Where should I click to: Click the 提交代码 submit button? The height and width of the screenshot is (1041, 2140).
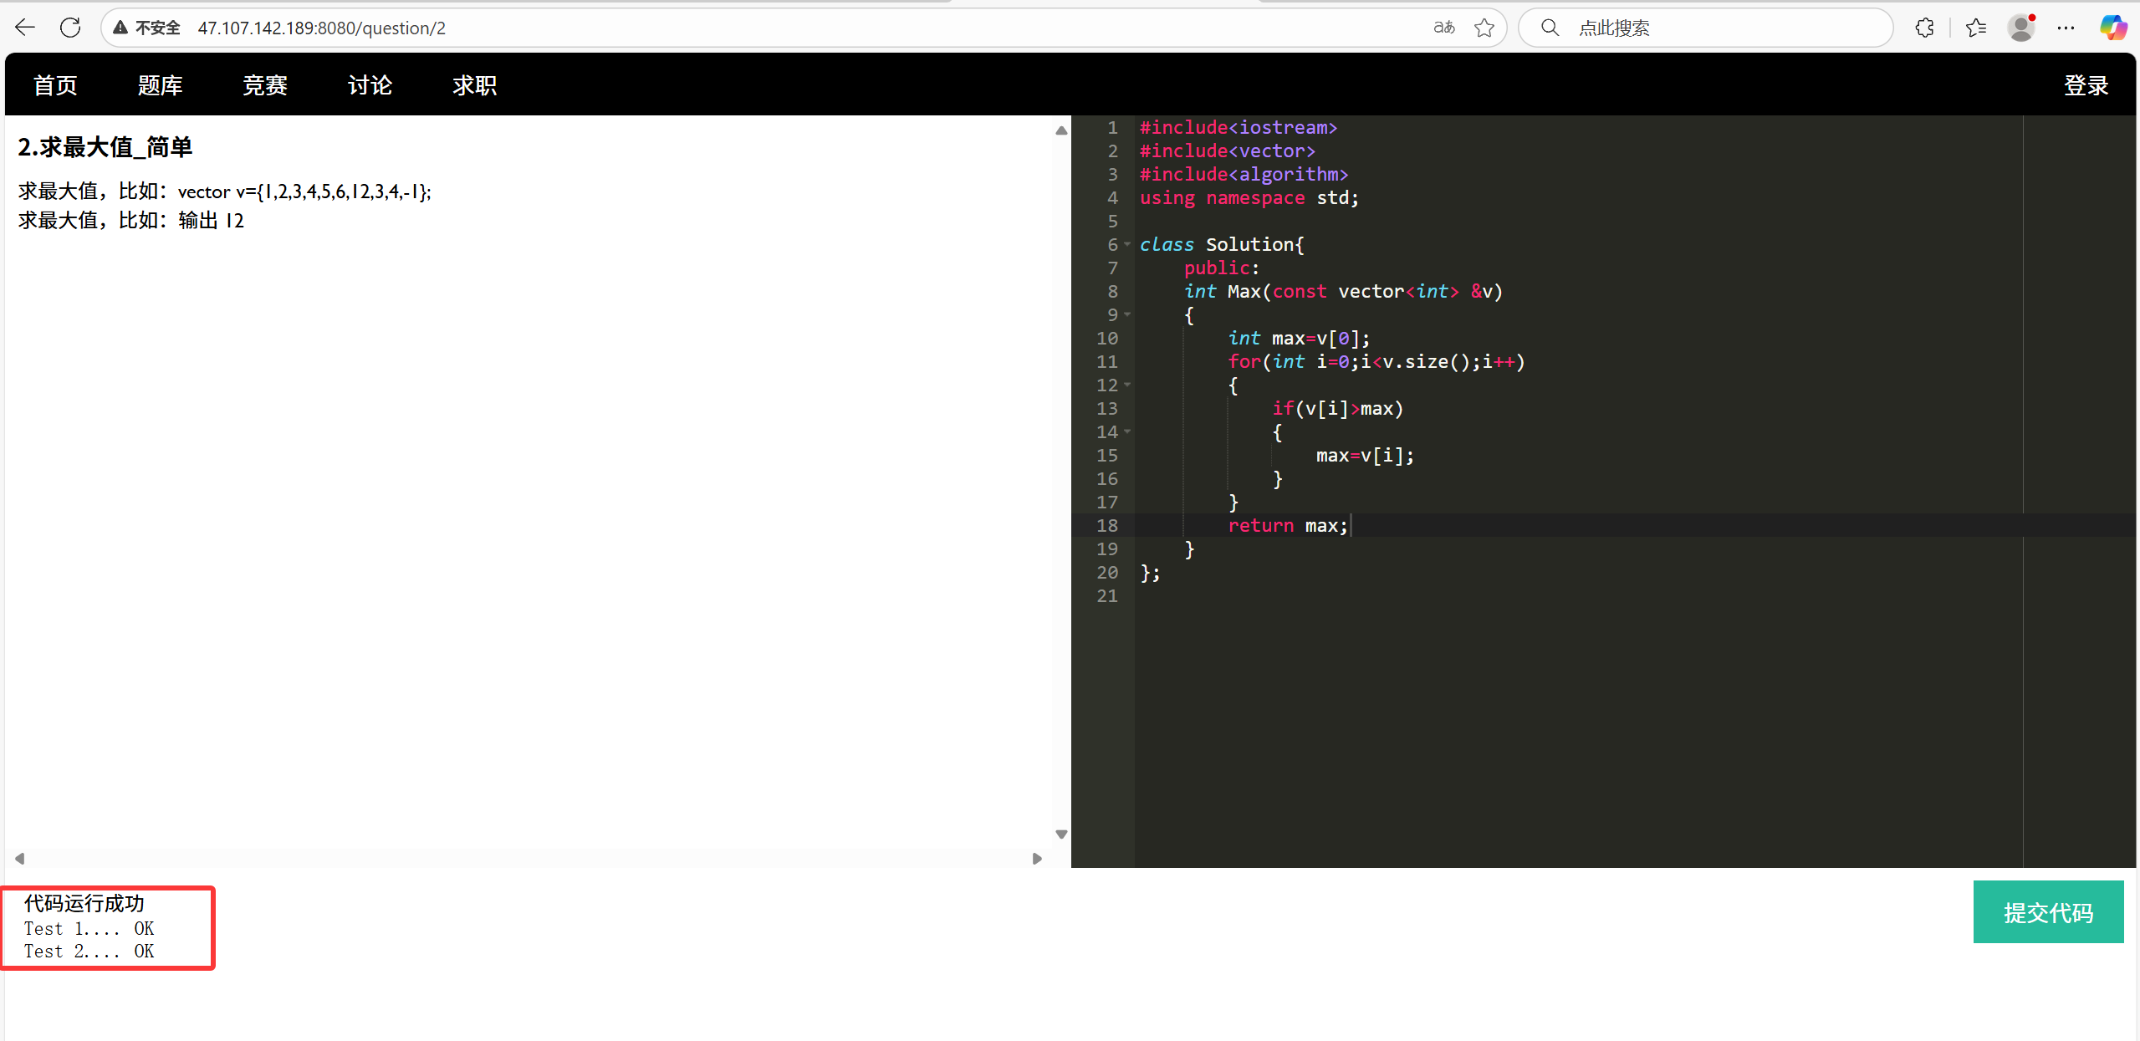(x=2048, y=912)
